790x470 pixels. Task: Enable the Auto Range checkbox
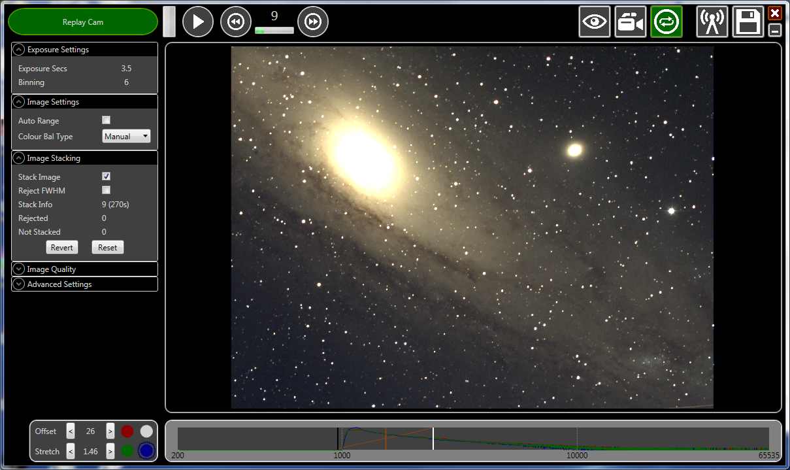(107, 120)
